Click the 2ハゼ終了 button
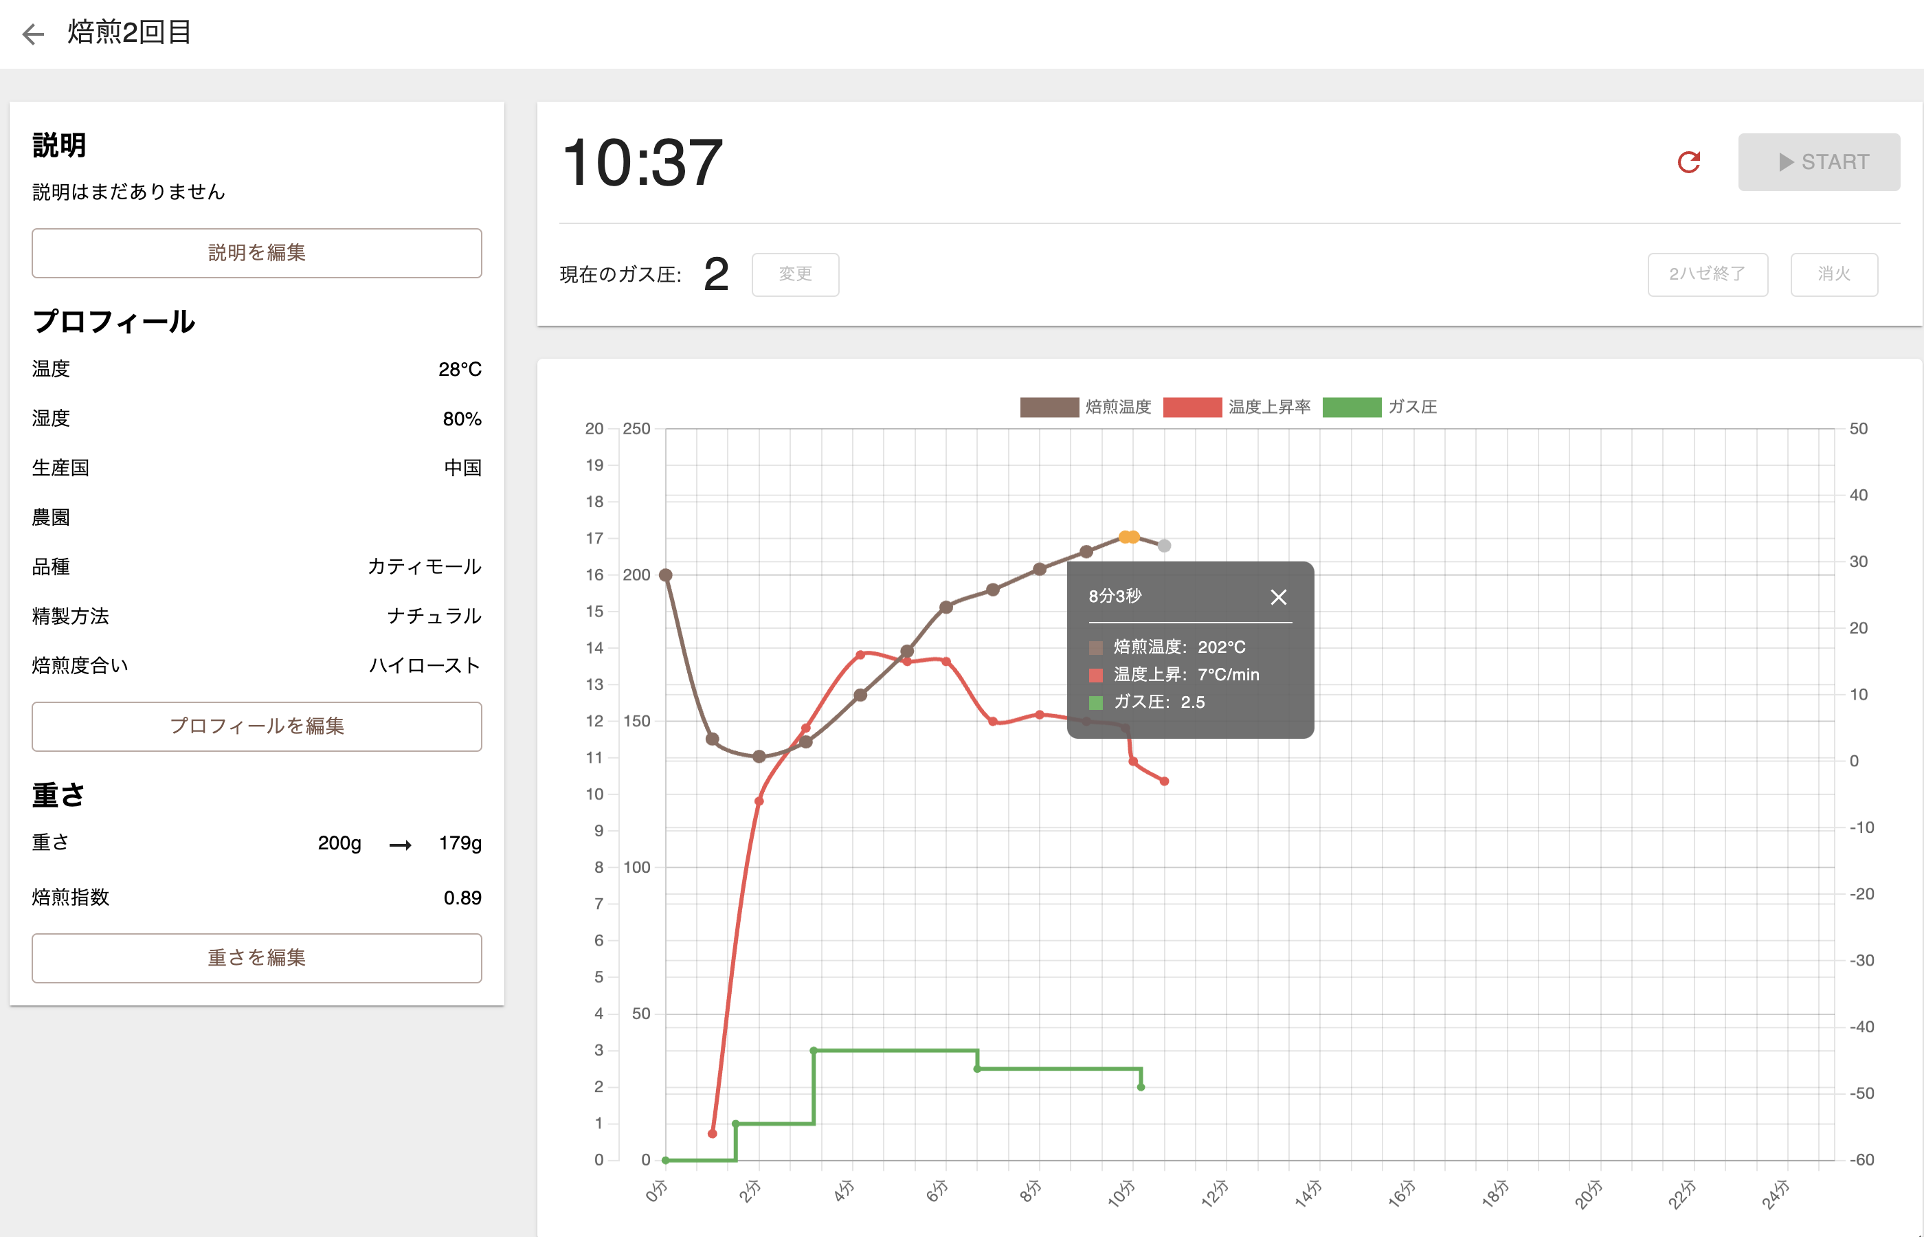 click(1707, 275)
